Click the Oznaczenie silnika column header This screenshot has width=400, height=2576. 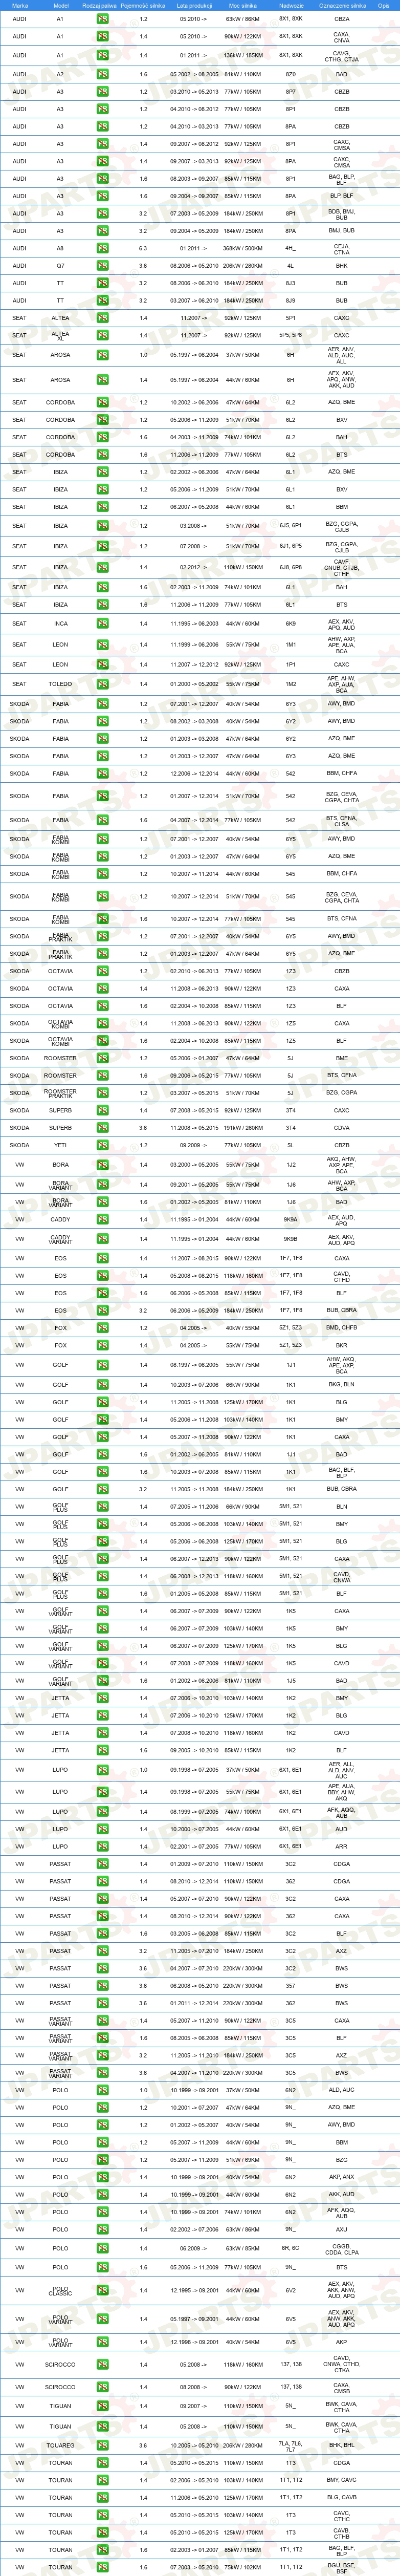pyautogui.click(x=341, y=5)
